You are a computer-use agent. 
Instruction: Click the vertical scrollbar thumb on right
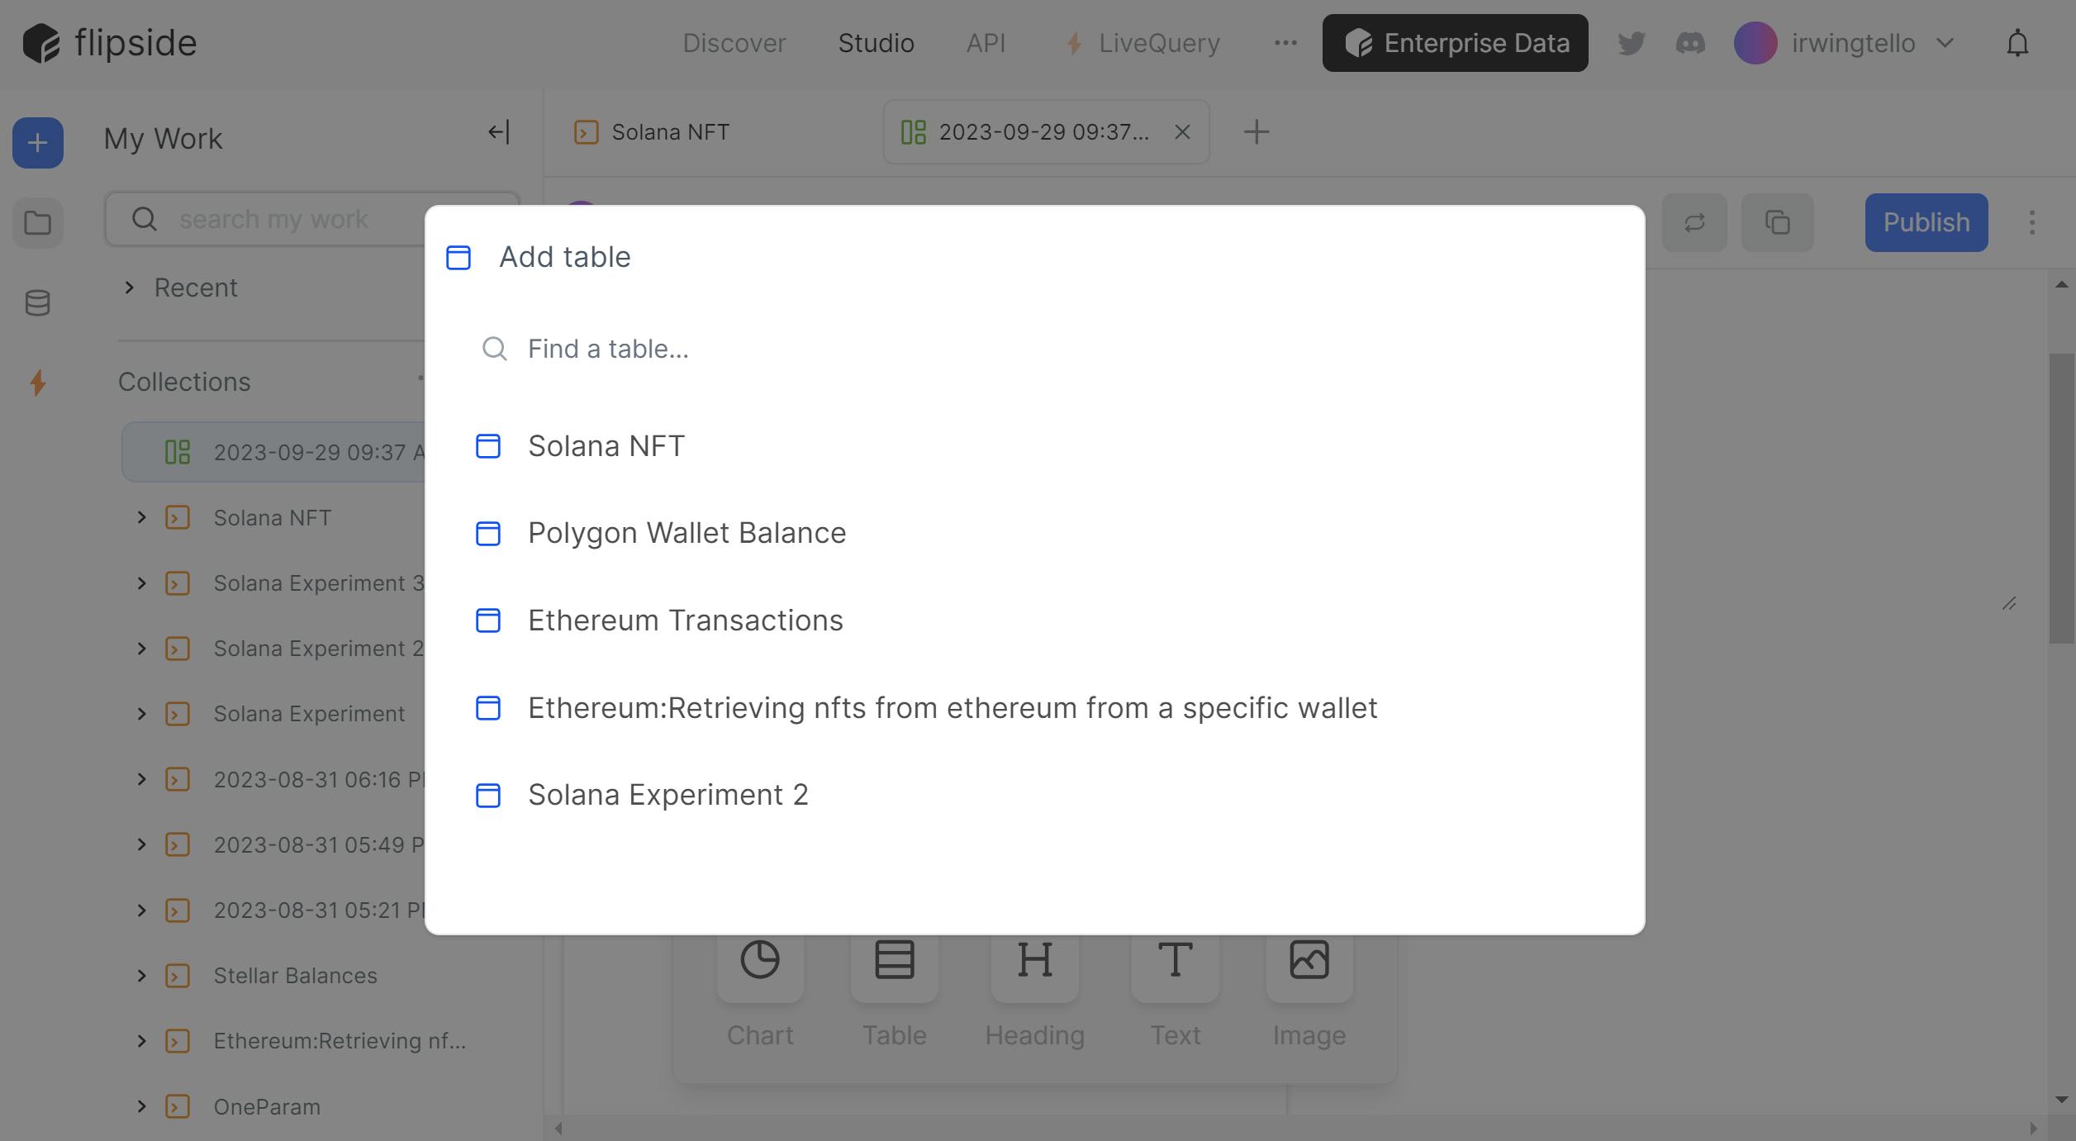point(2062,498)
